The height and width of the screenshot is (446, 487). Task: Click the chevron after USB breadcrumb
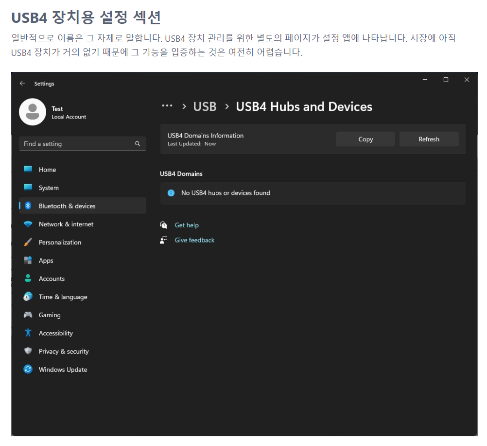227,106
